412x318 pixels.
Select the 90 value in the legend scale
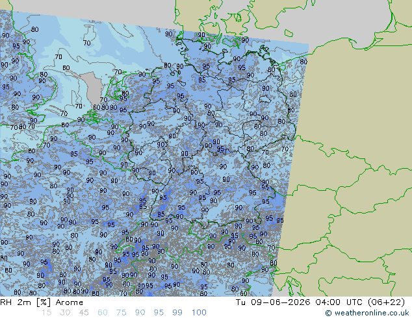coord(140,313)
